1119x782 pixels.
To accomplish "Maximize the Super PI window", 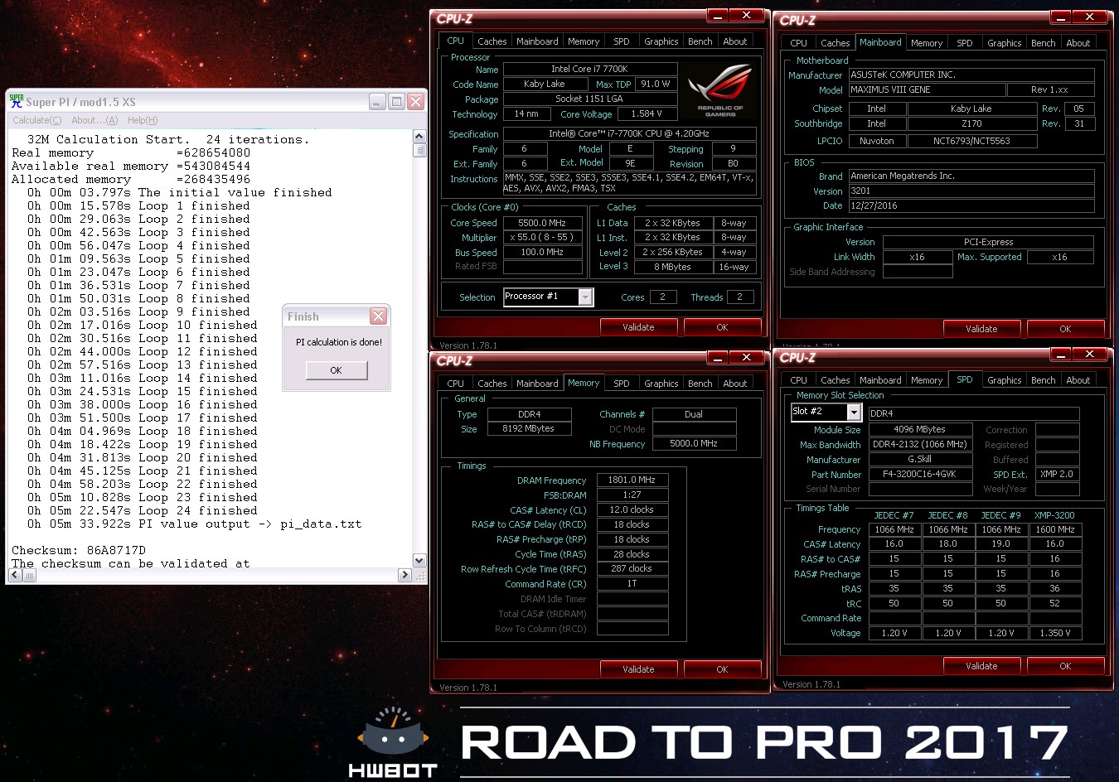I will pos(397,101).
